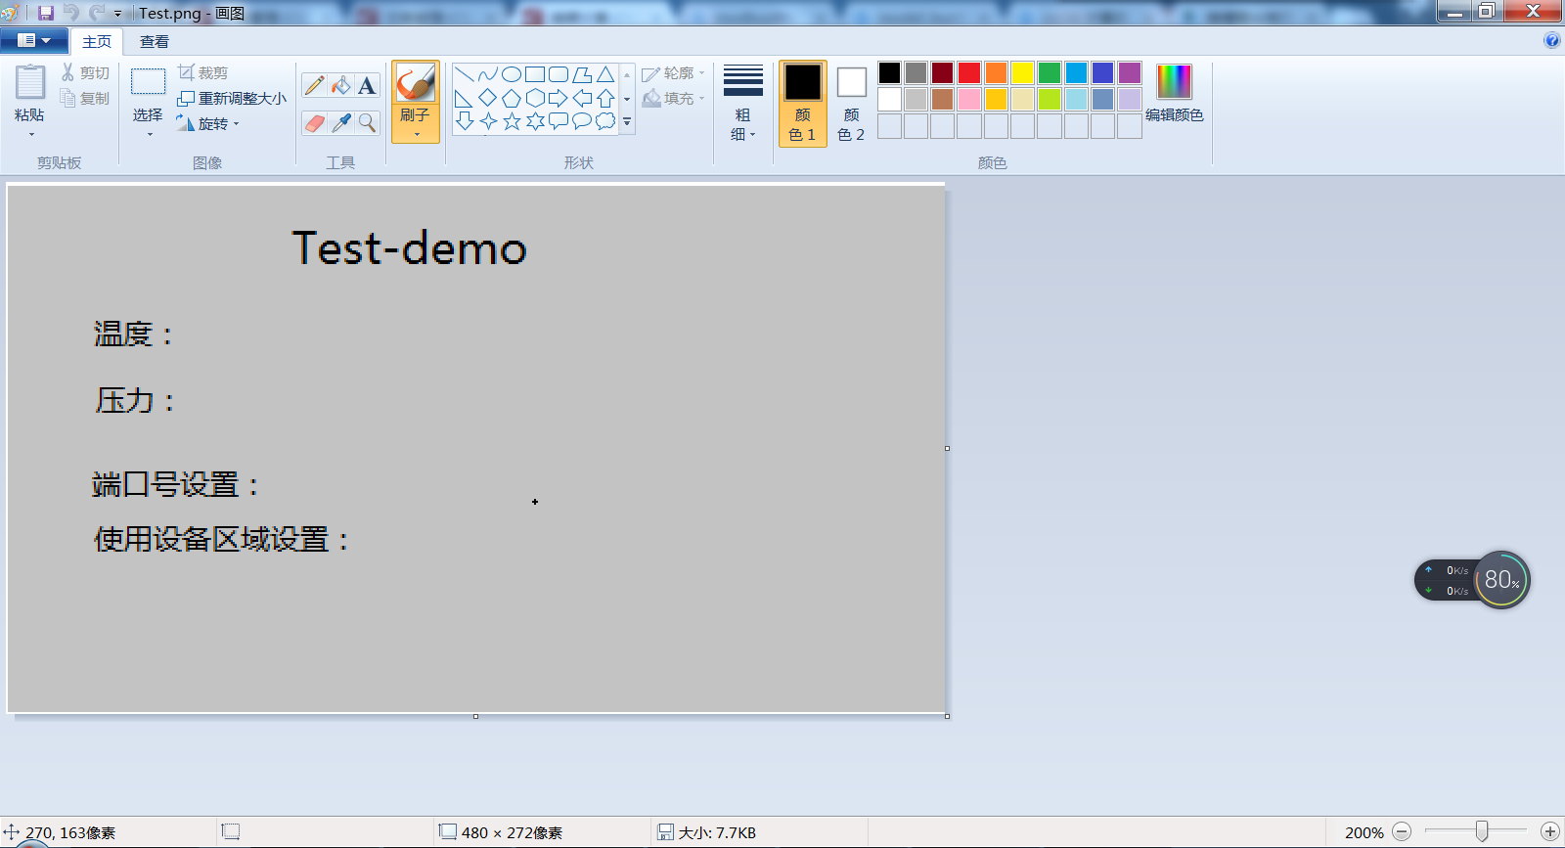Viewport: 1565px width, 848px height.
Task: Select the Color picker eyedropper tool
Action: (340, 122)
